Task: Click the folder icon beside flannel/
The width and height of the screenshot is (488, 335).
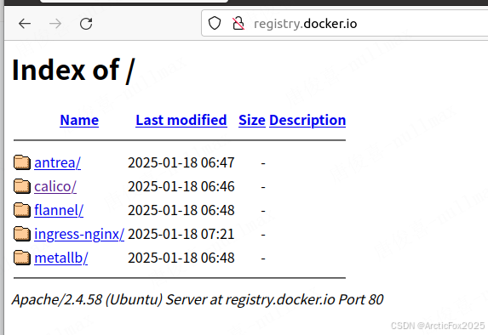Action: (22, 210)
